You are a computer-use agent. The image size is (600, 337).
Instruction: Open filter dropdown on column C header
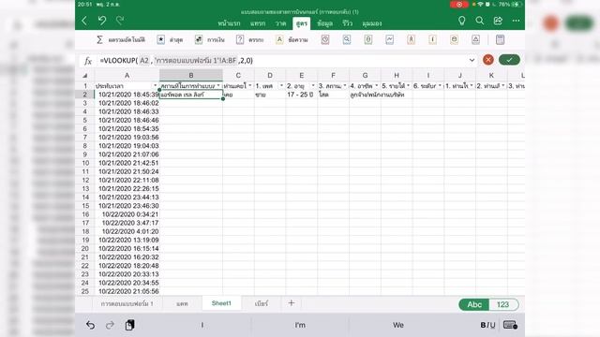250,86
